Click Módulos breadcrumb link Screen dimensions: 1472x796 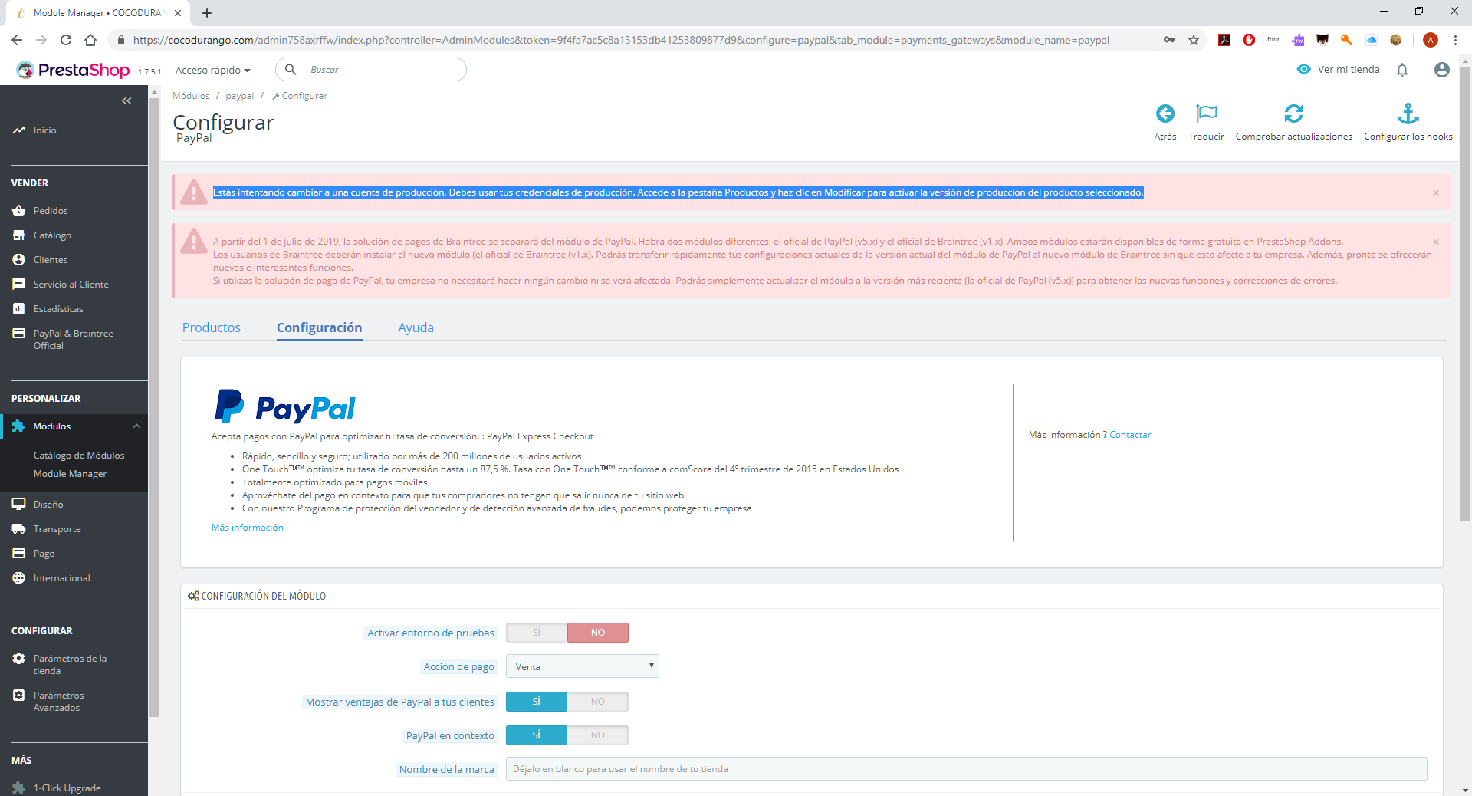click(x=191, y=96)
